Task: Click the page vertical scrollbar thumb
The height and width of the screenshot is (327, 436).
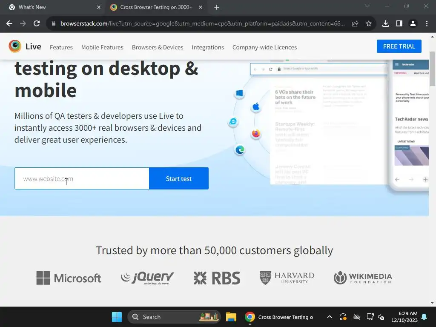Action: pos(433,69)
